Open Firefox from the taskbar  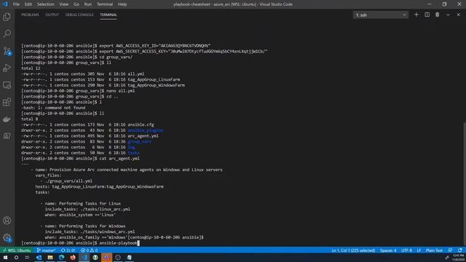[73, 258]
